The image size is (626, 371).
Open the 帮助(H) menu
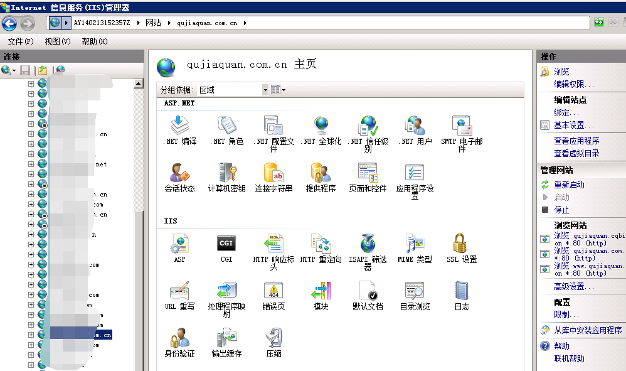pyautogui.click(x=95, y=41)
